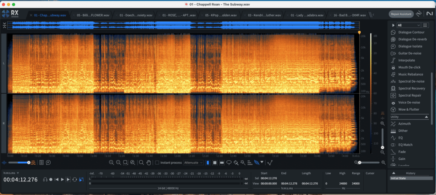Toggle loop playback

coord(75,179)
